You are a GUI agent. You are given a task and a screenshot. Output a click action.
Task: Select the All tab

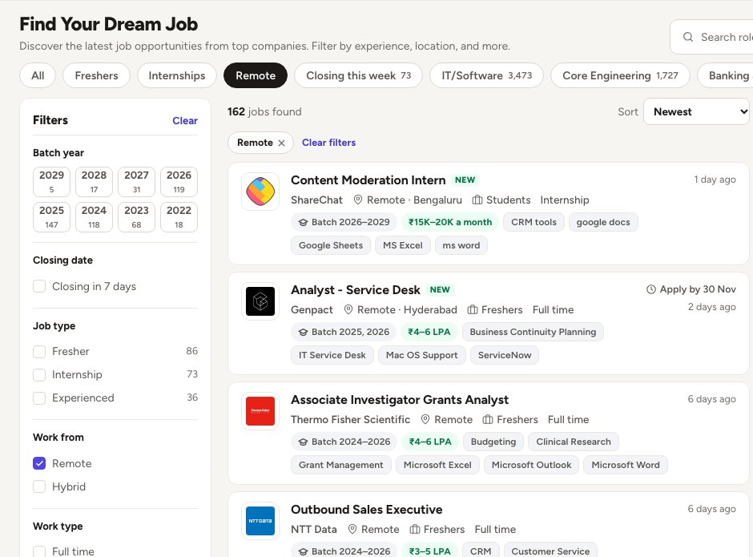coord(38,75)
